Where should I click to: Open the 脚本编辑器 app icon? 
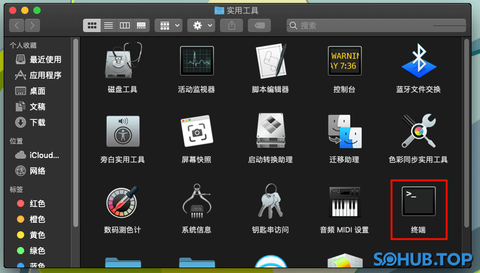[271, 61]
